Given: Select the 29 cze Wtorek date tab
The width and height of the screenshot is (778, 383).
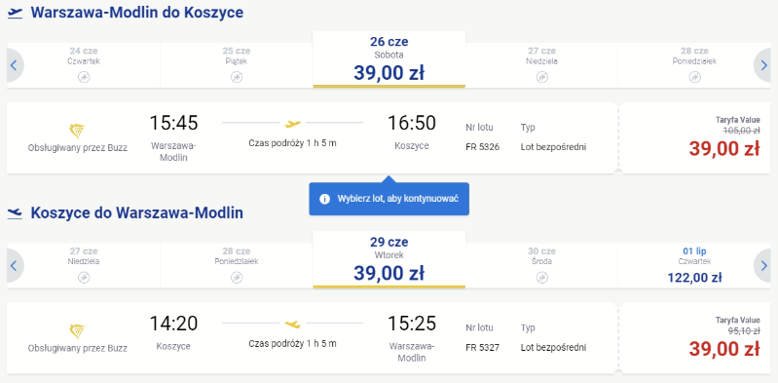Looking at the screenshot, I should [389, 260].
